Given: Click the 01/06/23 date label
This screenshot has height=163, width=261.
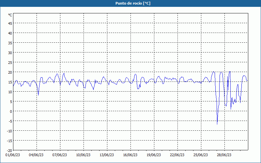Looking at the screenshot, I should coord(13,155).
